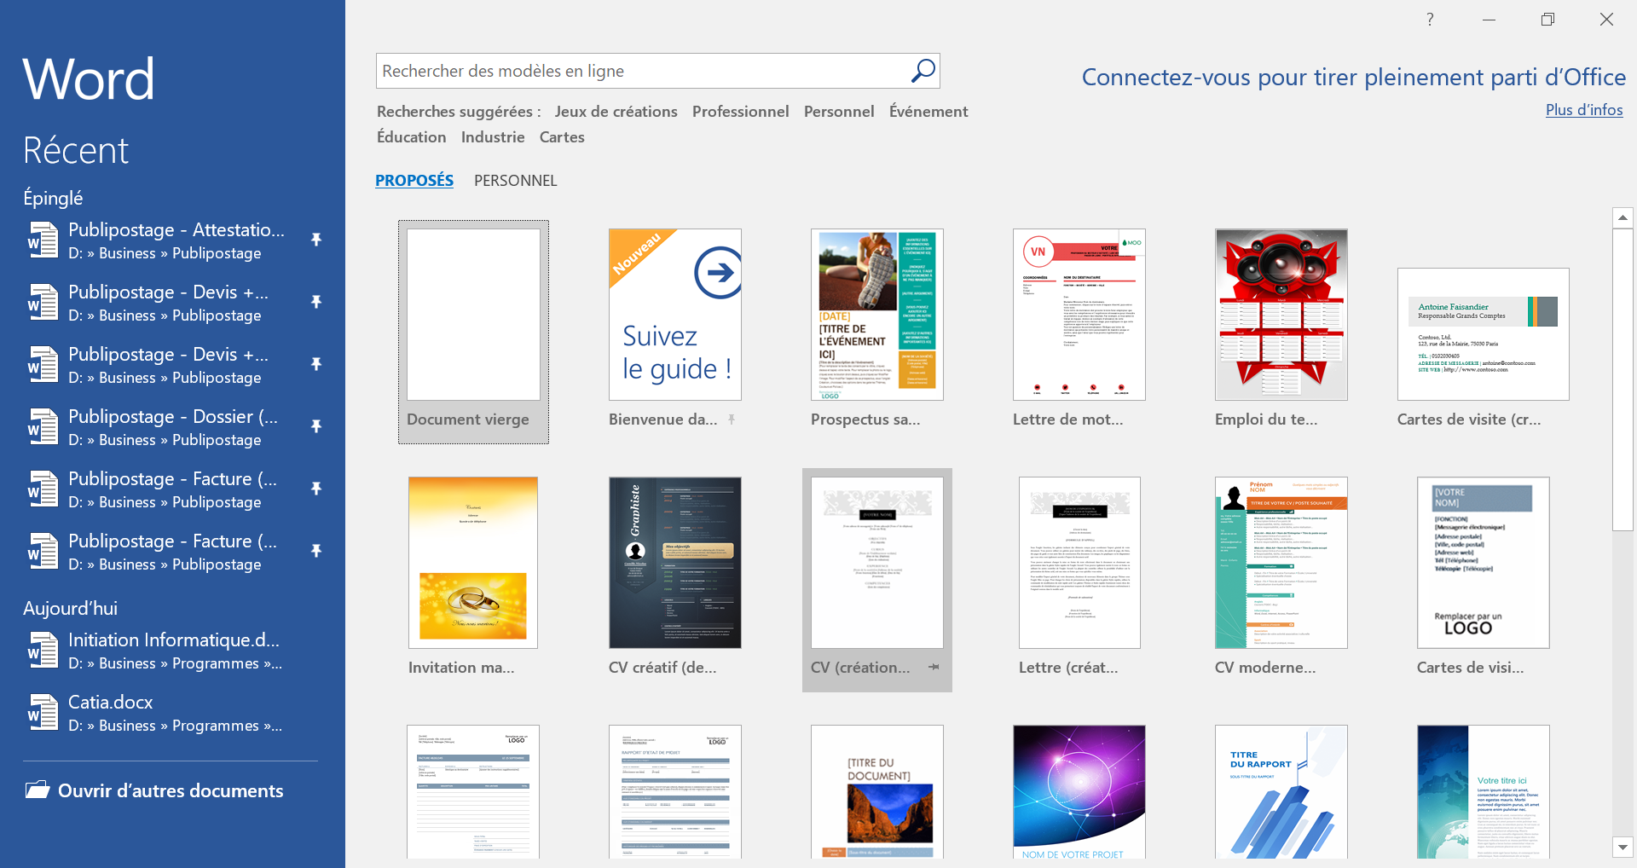Screen dimensions: 1637x868
Task: Pin the CV (création...) template
Action: coord(934,668)
